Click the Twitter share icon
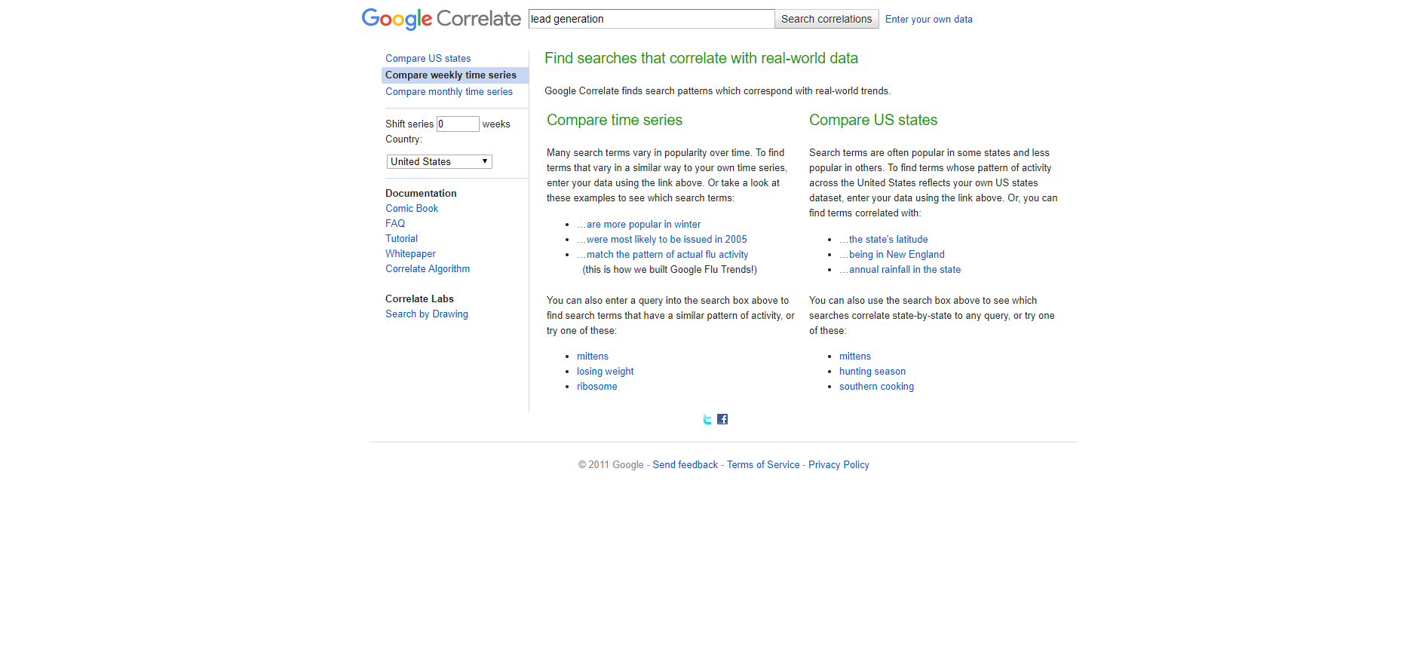Screen dimensions: 1426x652 pos(707,419)
